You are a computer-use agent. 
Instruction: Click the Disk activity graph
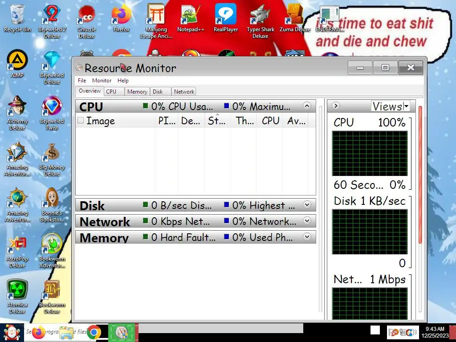[x=370, y=232]
